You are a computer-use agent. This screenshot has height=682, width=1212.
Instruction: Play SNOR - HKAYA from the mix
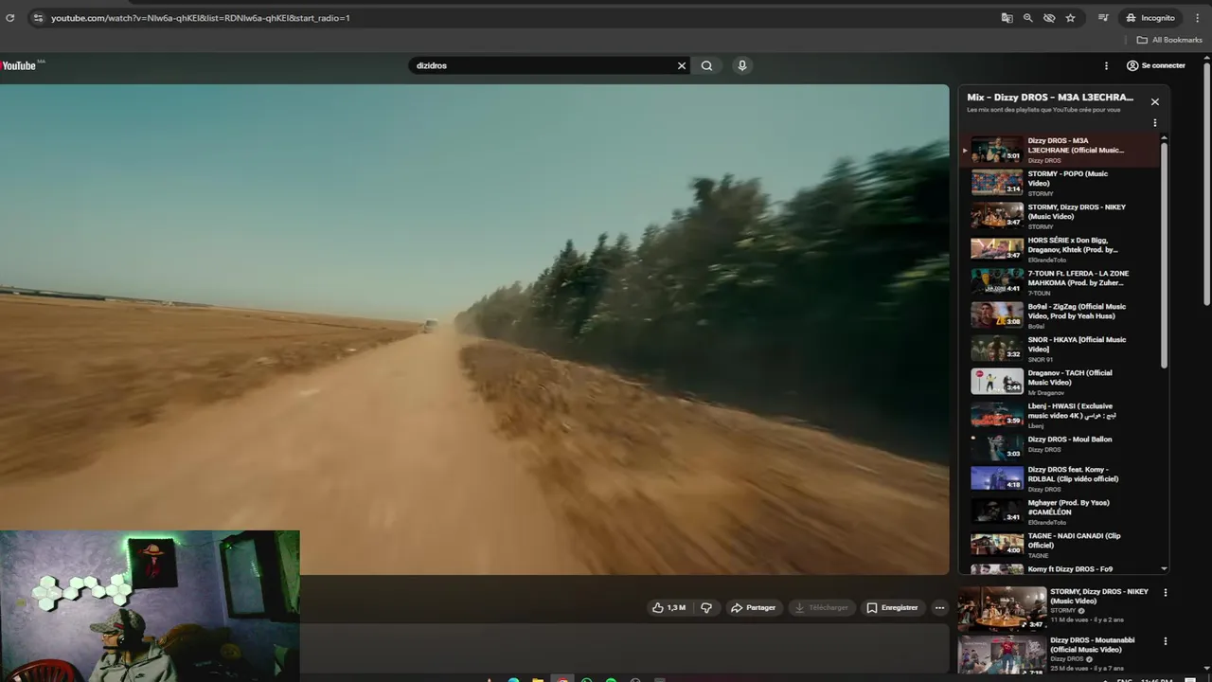[1059, 349]
